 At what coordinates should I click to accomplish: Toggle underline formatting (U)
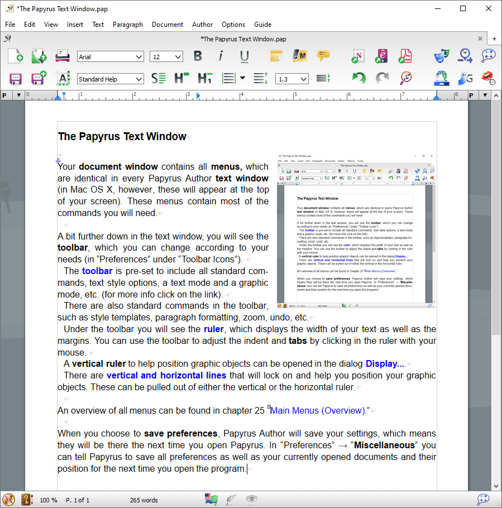[245, 56]
